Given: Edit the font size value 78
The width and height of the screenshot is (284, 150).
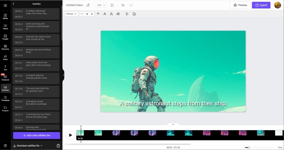Looking at the screenshot, I should 87,14.
